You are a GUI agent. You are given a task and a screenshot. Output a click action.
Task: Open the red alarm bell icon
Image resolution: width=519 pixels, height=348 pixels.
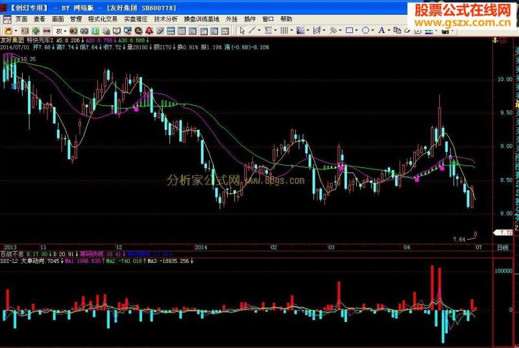pyautogui.click(x=149, y=31)
